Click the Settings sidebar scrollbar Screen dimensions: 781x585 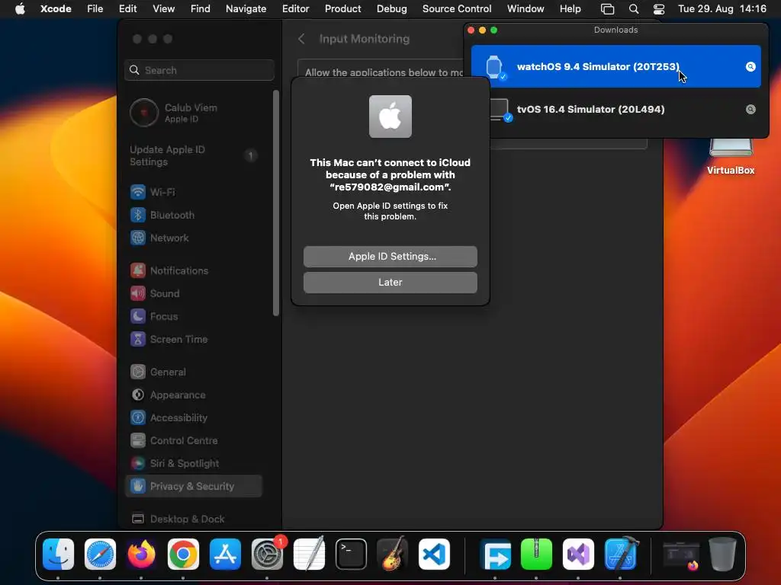(x=276, y=203)
